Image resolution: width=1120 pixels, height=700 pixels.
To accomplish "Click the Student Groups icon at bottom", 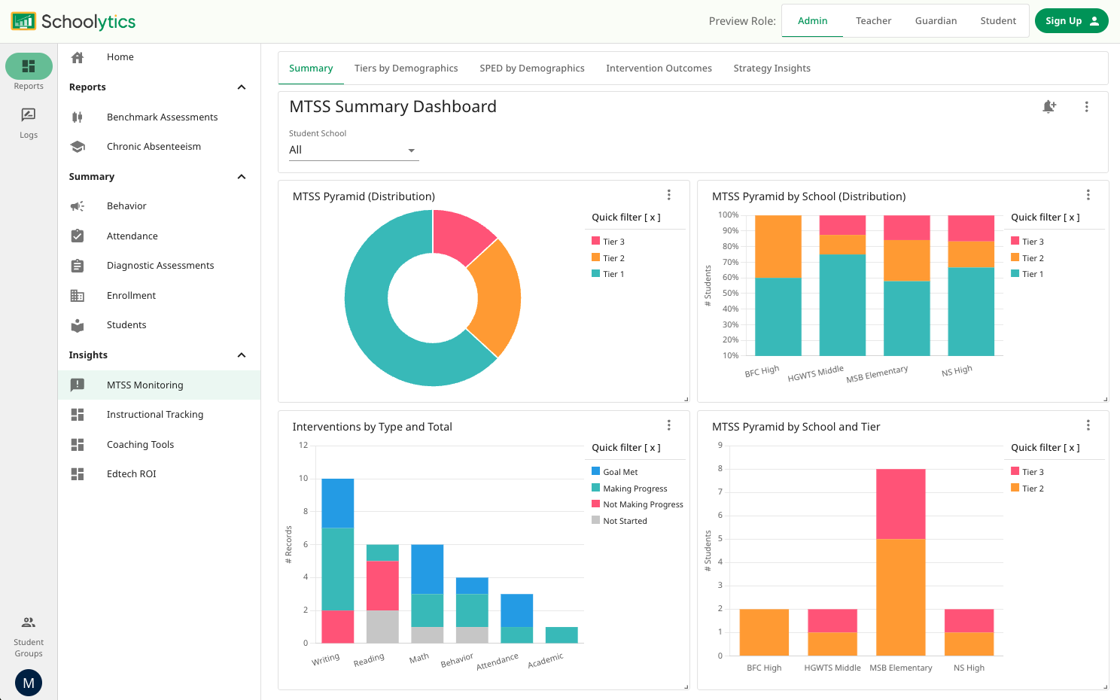I will 28,622.
